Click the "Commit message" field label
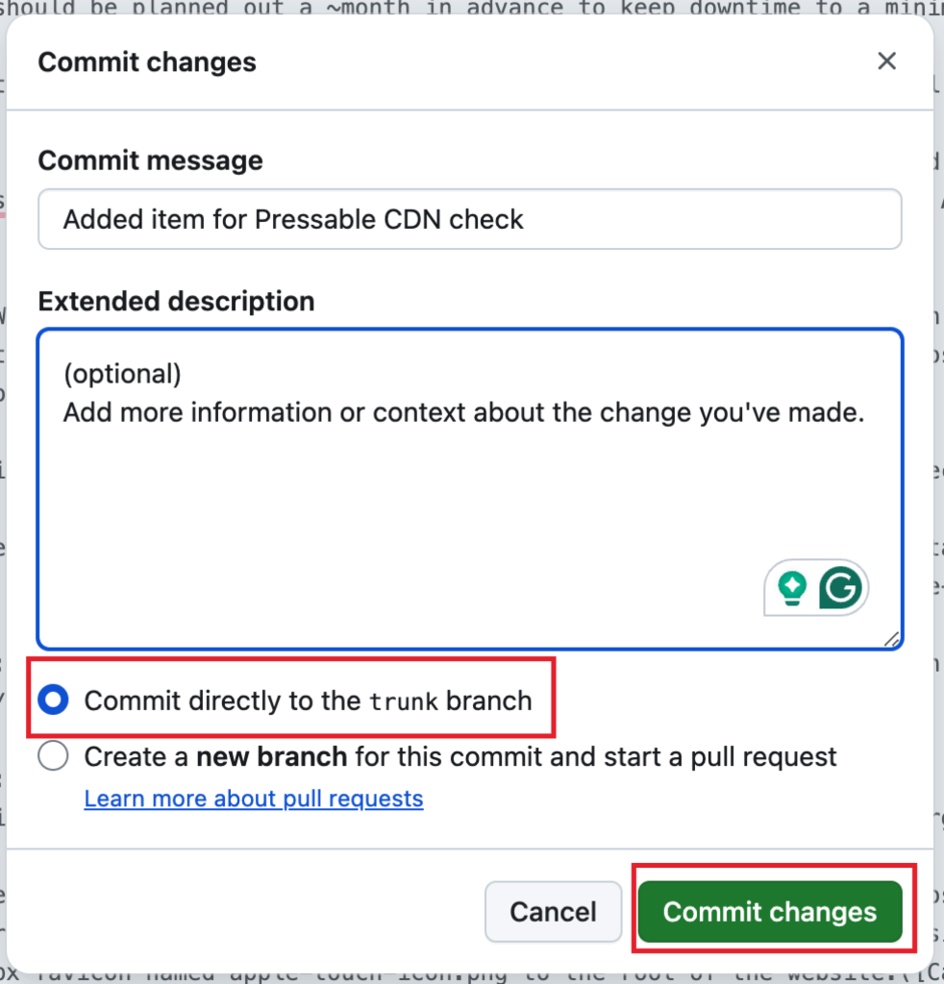This screenshot has width=944, height=984. [x=150, y=160]
